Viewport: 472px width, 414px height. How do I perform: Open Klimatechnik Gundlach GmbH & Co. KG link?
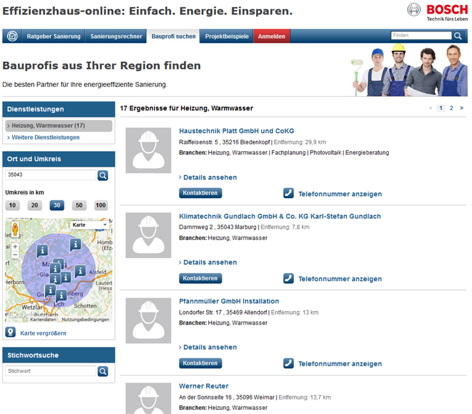click(280, 216)
